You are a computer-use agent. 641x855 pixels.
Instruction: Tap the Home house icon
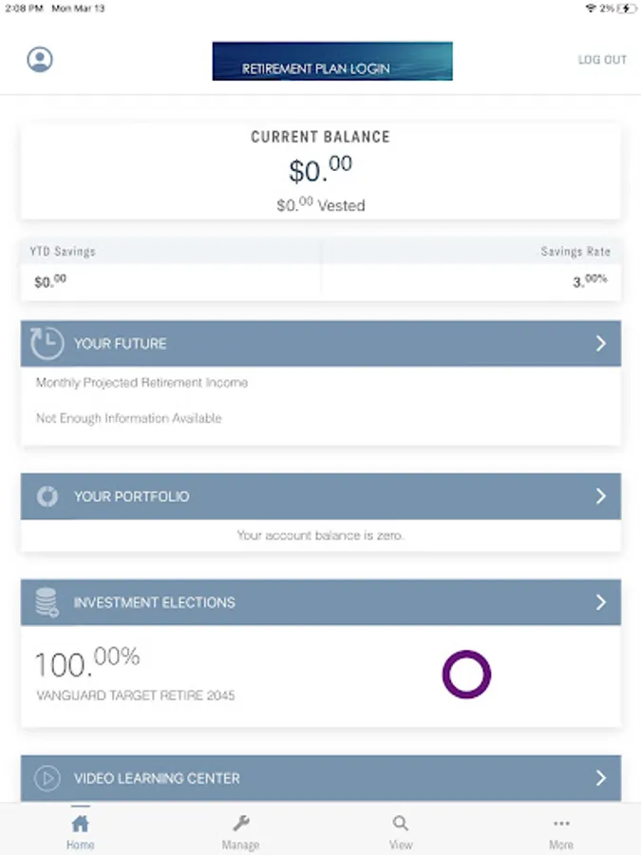click(x=81, y=824)
